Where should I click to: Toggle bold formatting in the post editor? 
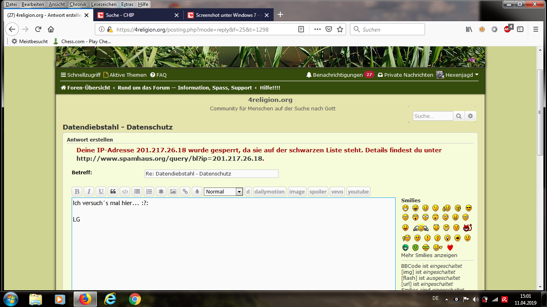(77, 191)
